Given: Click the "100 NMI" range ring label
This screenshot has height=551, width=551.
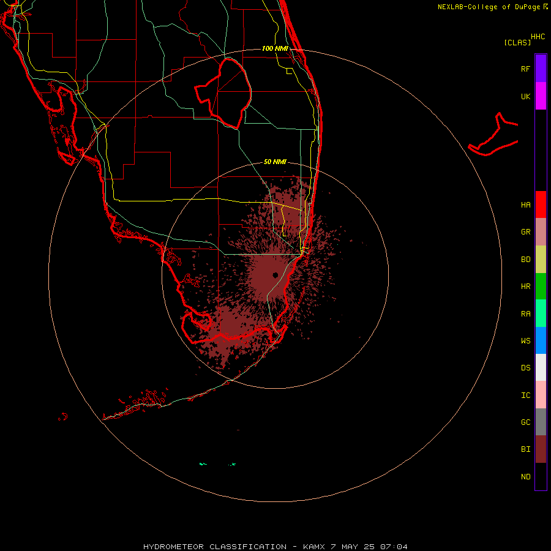Looking at the screenshot, I should [x=275, y=48].
